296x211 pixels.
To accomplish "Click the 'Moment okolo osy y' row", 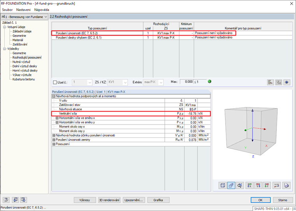I will point(131,131).
